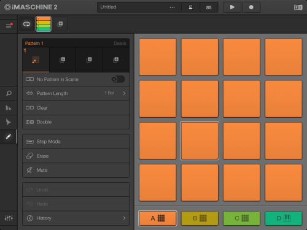Viewport: 307px width, 230px height.
Task: Toggle the loop button in toolbar
Action: [x=26, y=24]
